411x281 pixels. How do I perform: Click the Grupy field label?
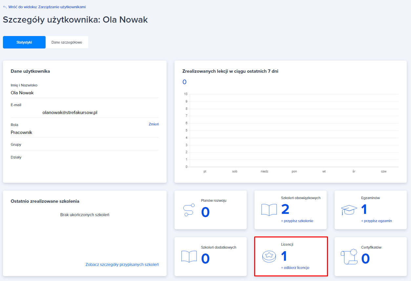[x=16, y=144]
